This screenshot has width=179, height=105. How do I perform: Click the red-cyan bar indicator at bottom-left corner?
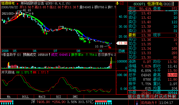click(x=7, y=103)
